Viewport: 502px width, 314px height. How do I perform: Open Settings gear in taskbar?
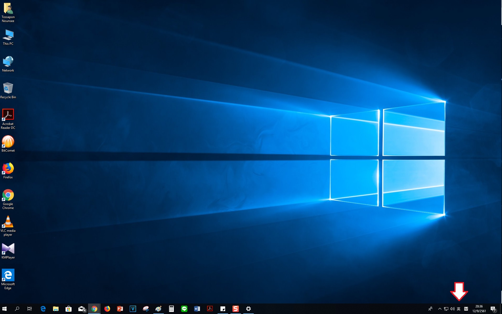pos(249,309)
